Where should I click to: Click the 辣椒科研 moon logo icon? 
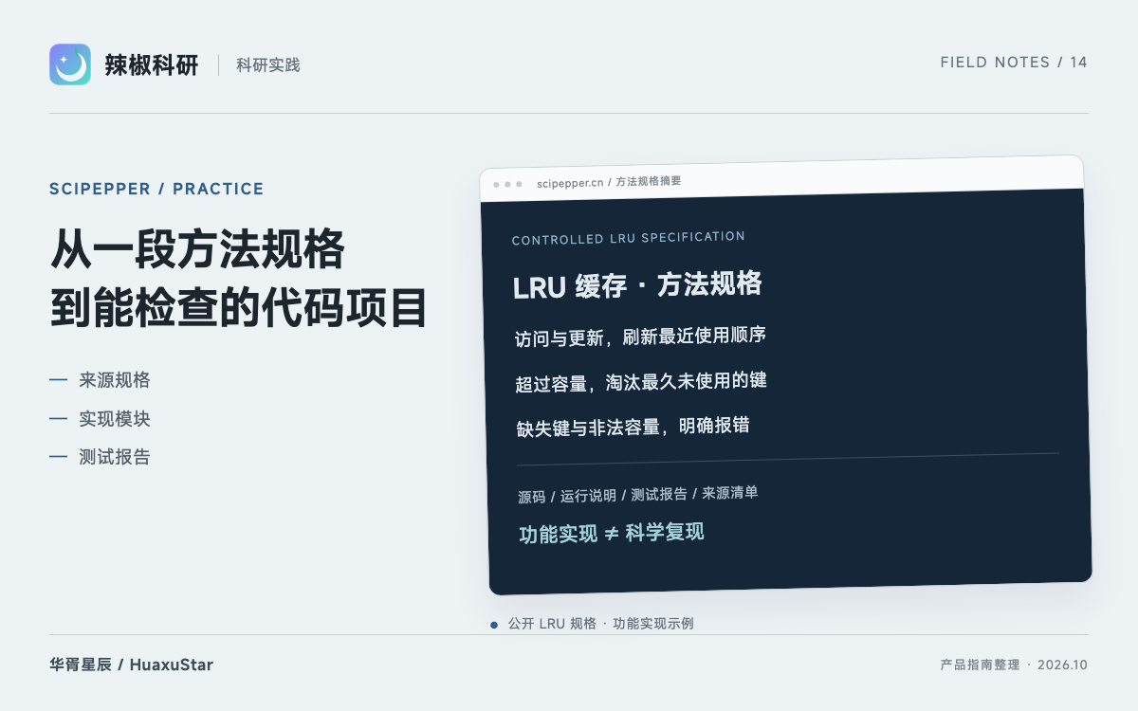coord(70,64)
